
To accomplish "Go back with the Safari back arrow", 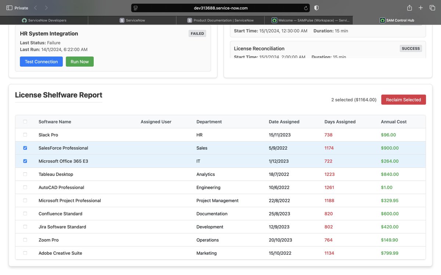I will [35, 8].
